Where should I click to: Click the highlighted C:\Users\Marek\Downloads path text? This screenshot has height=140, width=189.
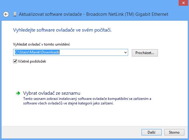(37, 52)
